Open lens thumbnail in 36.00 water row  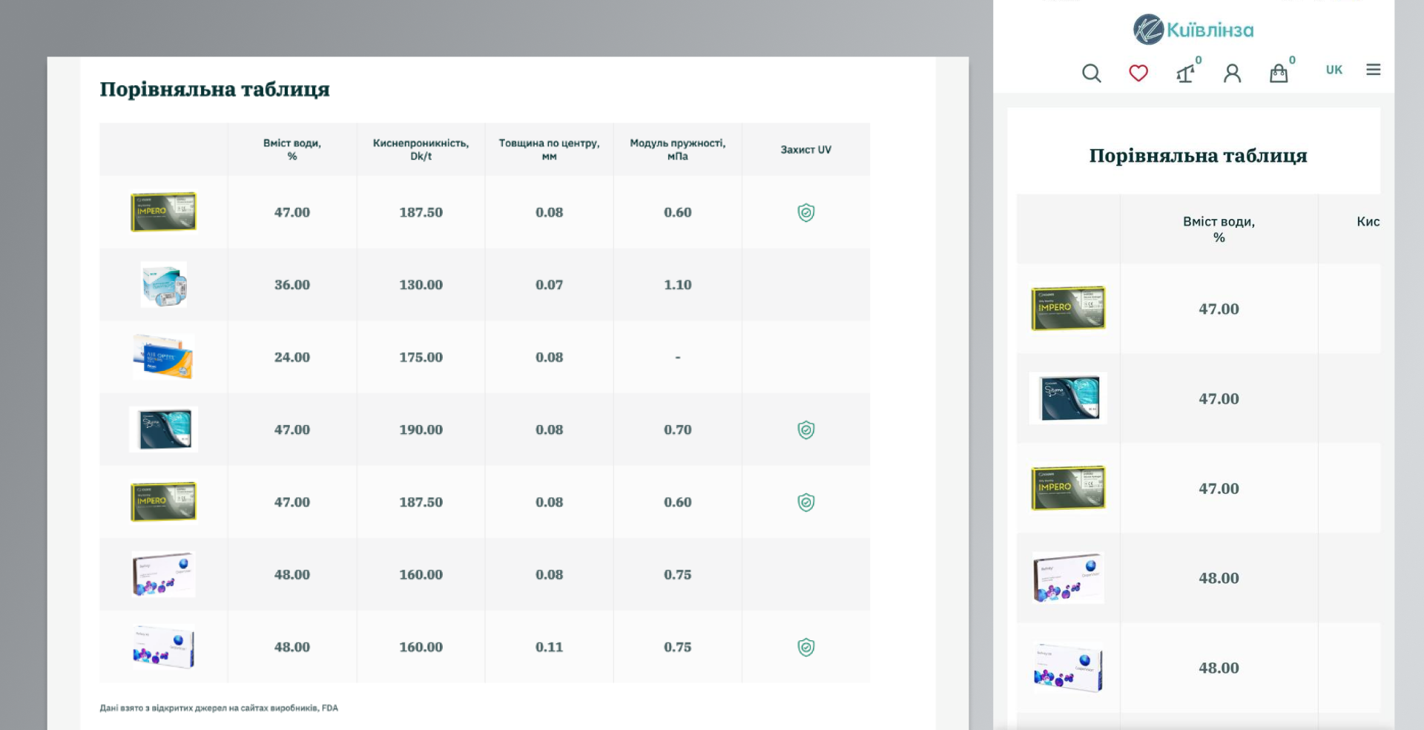(x=164, y=285)
